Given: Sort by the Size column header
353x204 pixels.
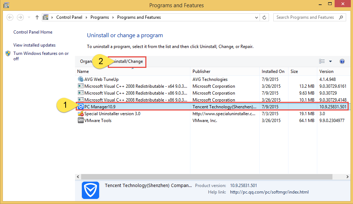Looking at the screenshot, I should tap(303, 71).
